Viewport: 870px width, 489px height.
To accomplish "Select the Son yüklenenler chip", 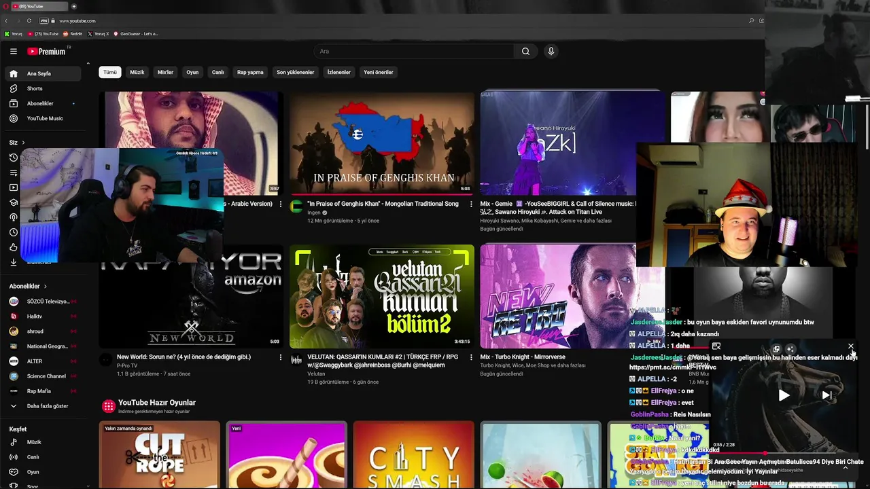I will pos(295,72).
